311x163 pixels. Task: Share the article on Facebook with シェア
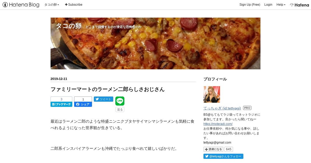[x=83, y=104]
